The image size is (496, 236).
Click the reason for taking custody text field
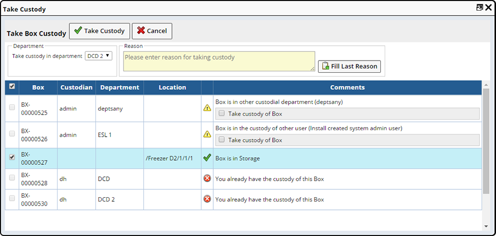[x=219, y=61]
